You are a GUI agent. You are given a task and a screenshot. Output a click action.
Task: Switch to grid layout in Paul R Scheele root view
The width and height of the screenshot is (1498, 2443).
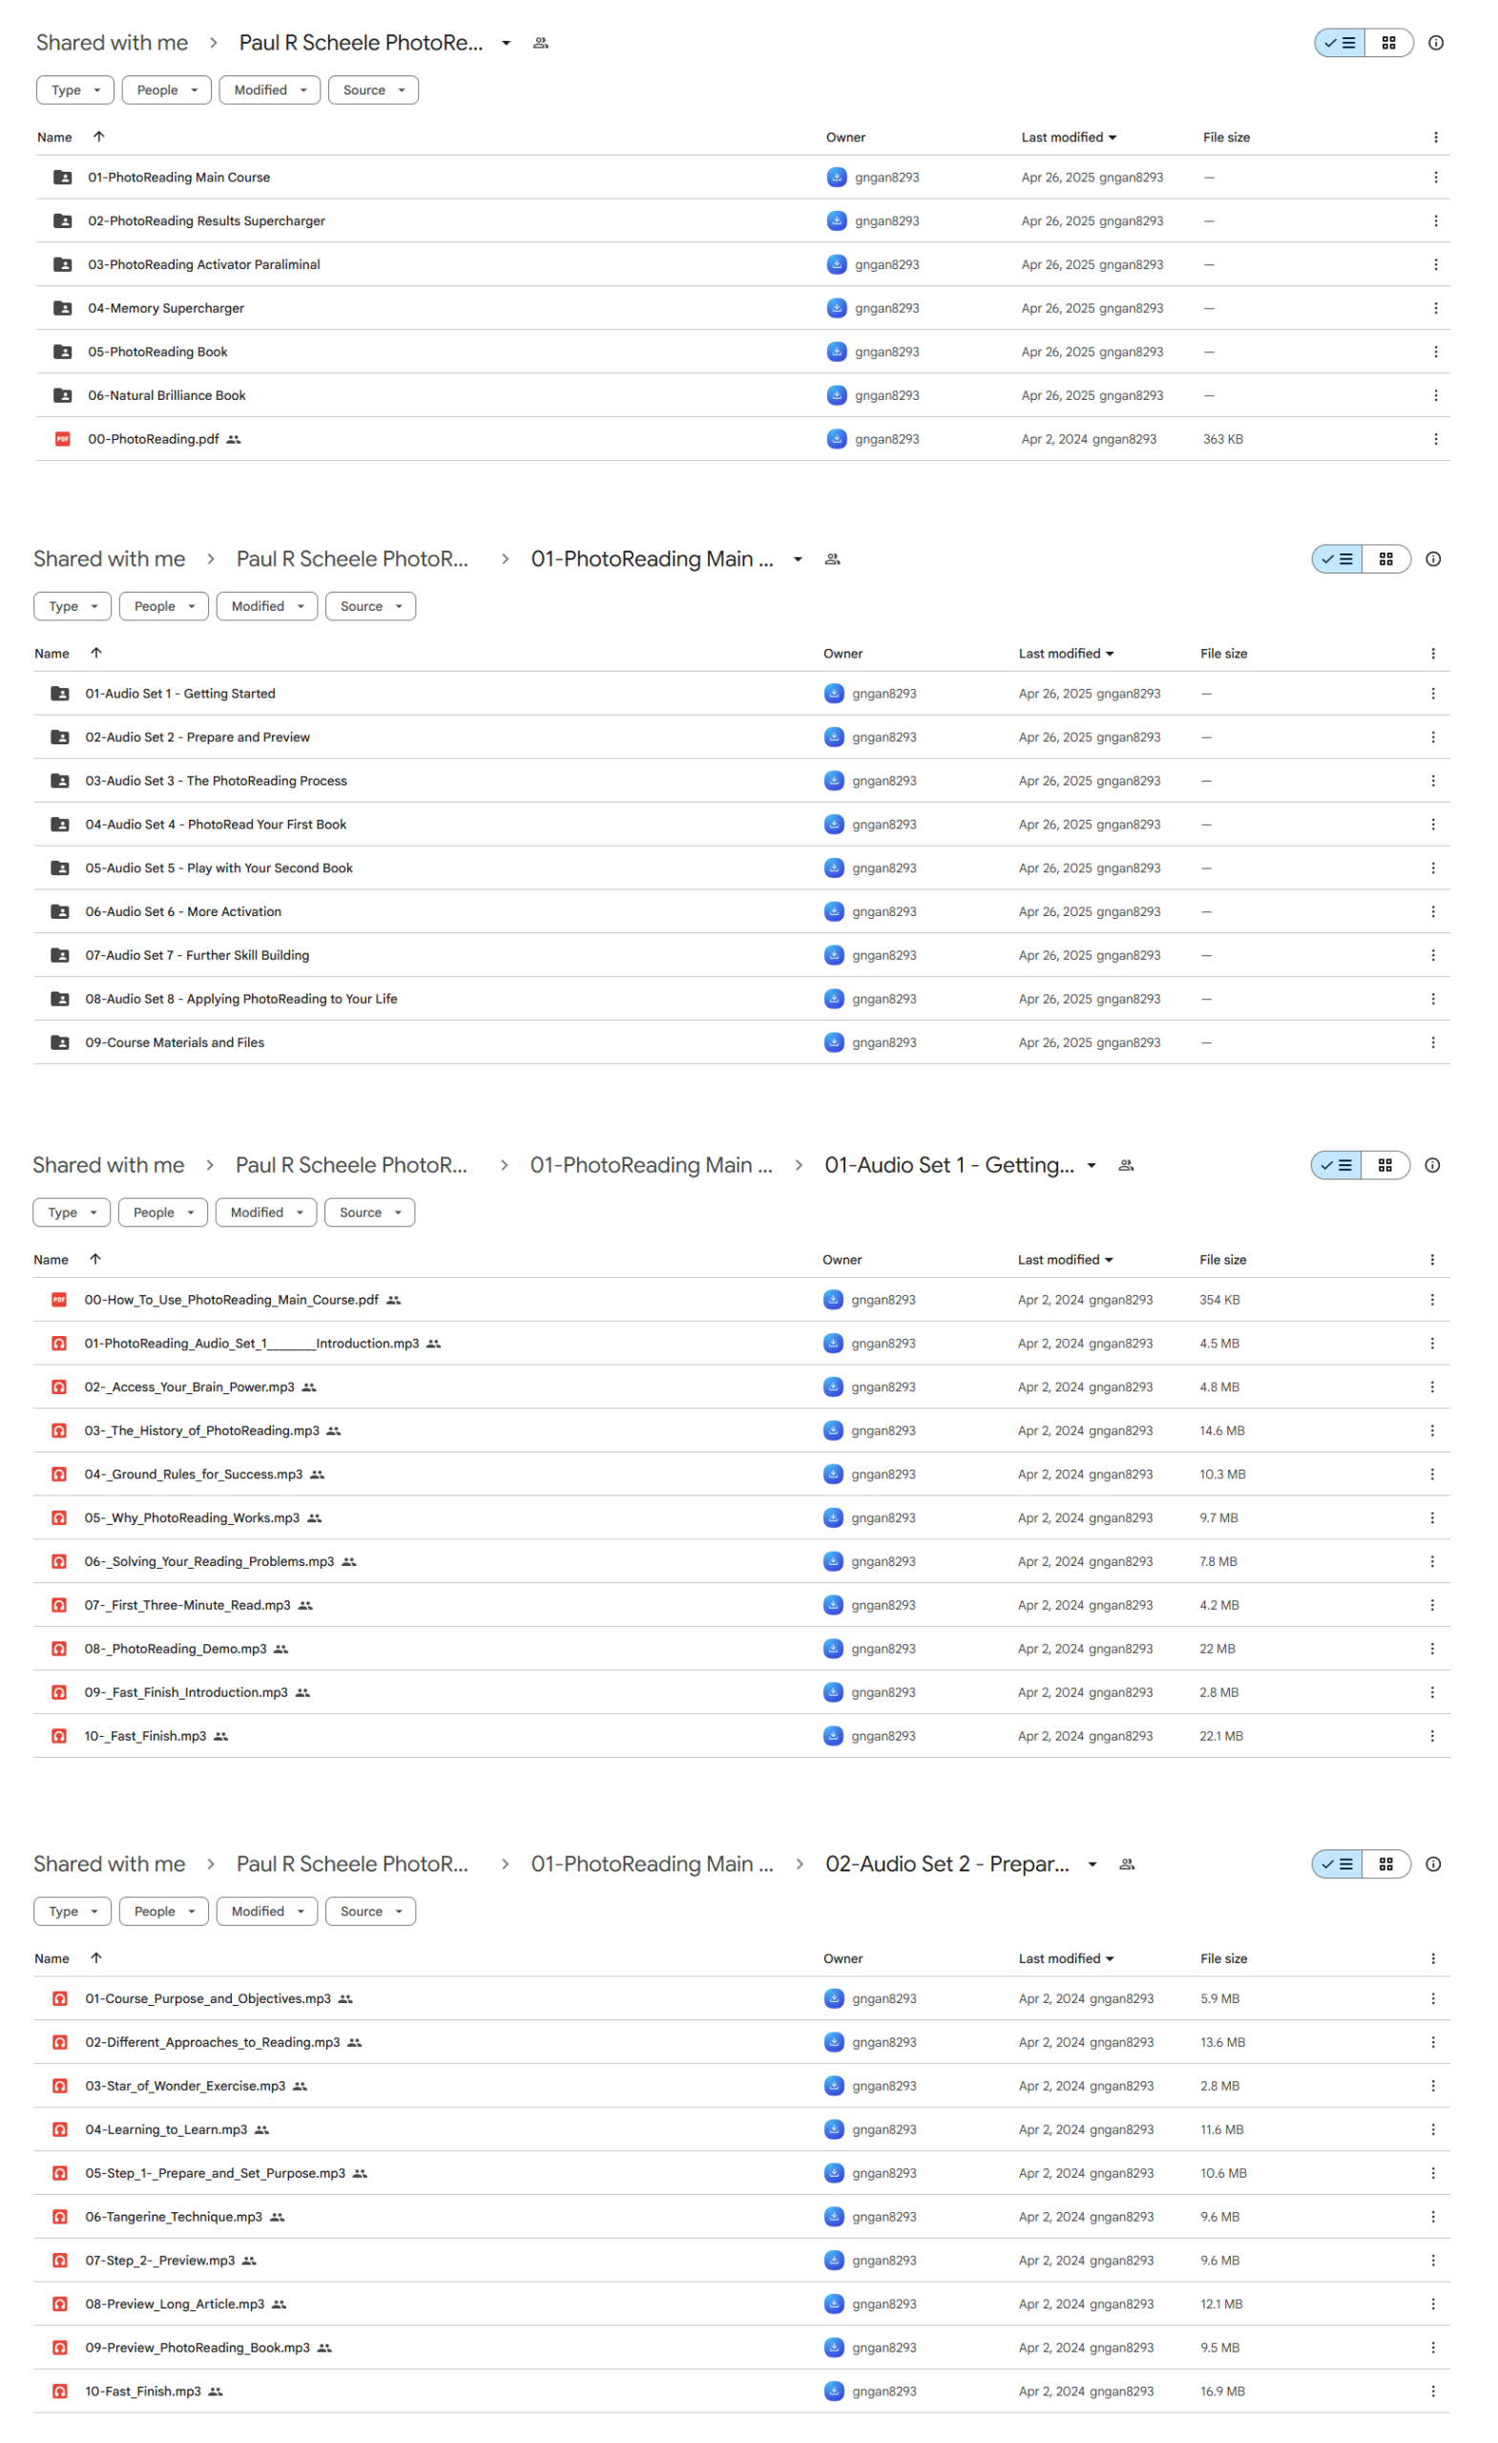(1388, 43)
